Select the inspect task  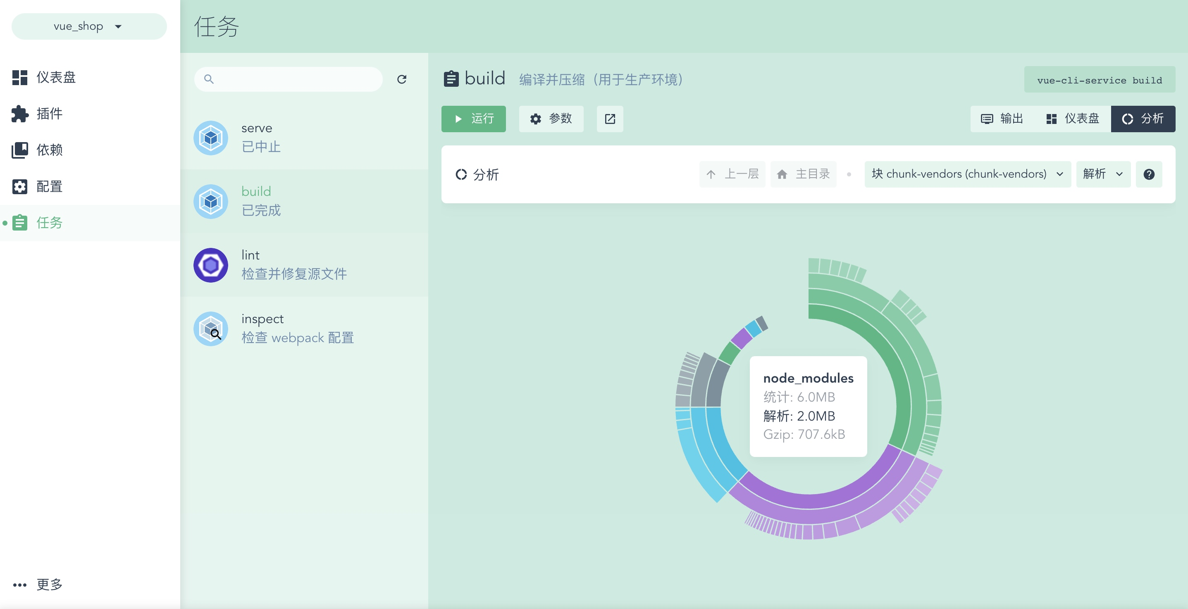point(304,328)
